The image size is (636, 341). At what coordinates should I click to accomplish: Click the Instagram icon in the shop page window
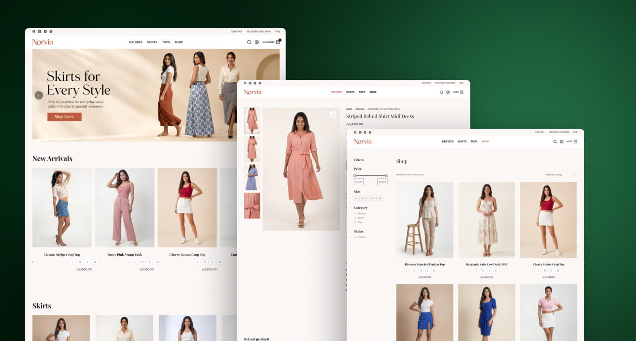(x=365, y=132)
